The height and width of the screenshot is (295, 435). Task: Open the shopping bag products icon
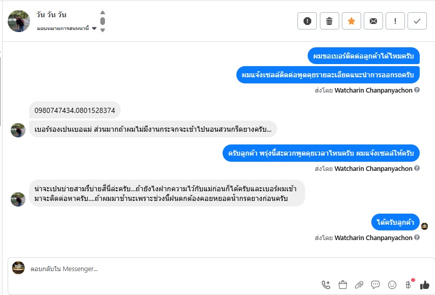[342, 285]
